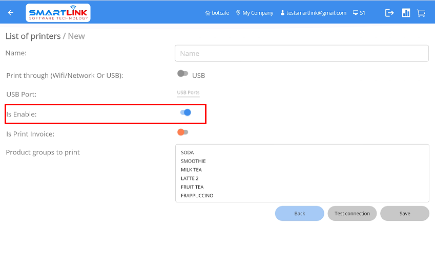Click the printer Name input field
435x253 pixels.
301,53
